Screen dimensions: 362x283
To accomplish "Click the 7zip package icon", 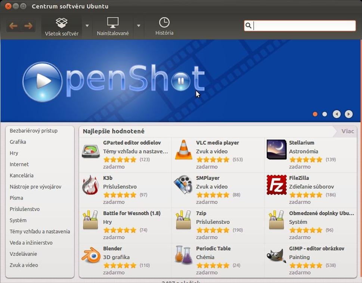I will pos(183,220).
